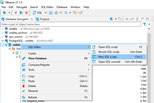Expand the osdata_archive connection node

[3, 33]
